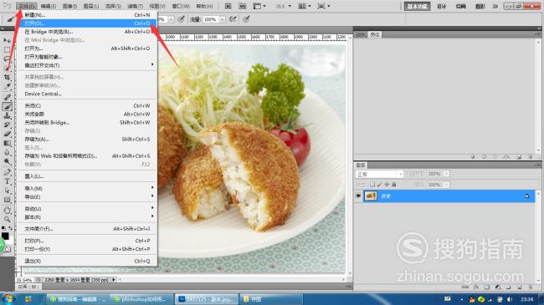Select the Hand tool
This screenshot has height=305, width=544.
pos(7,211)
